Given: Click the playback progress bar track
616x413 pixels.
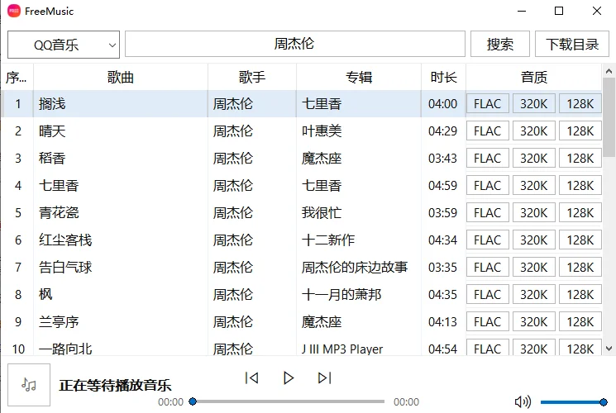Looking at the screenshot, I should [289, 401].
